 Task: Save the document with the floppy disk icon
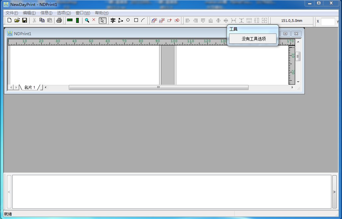click(25, 20)
